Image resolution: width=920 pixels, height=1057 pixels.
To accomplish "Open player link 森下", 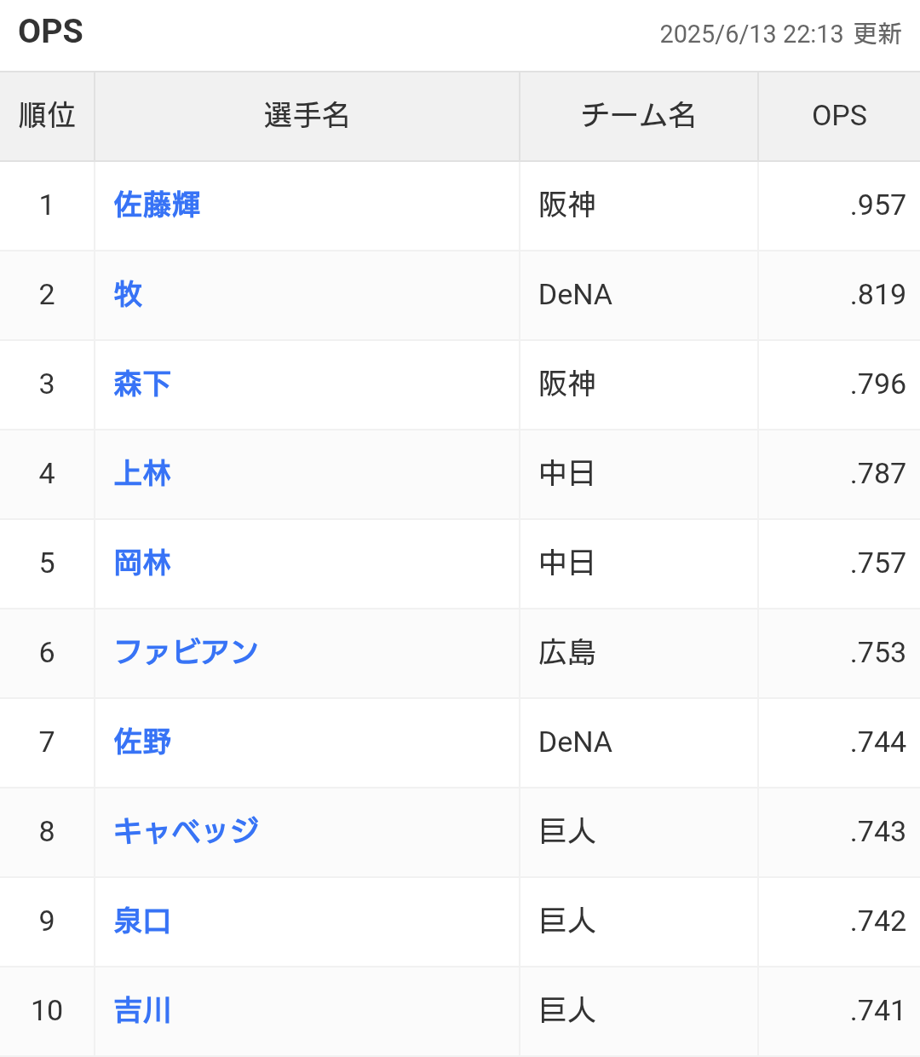I will click(142, 384).
